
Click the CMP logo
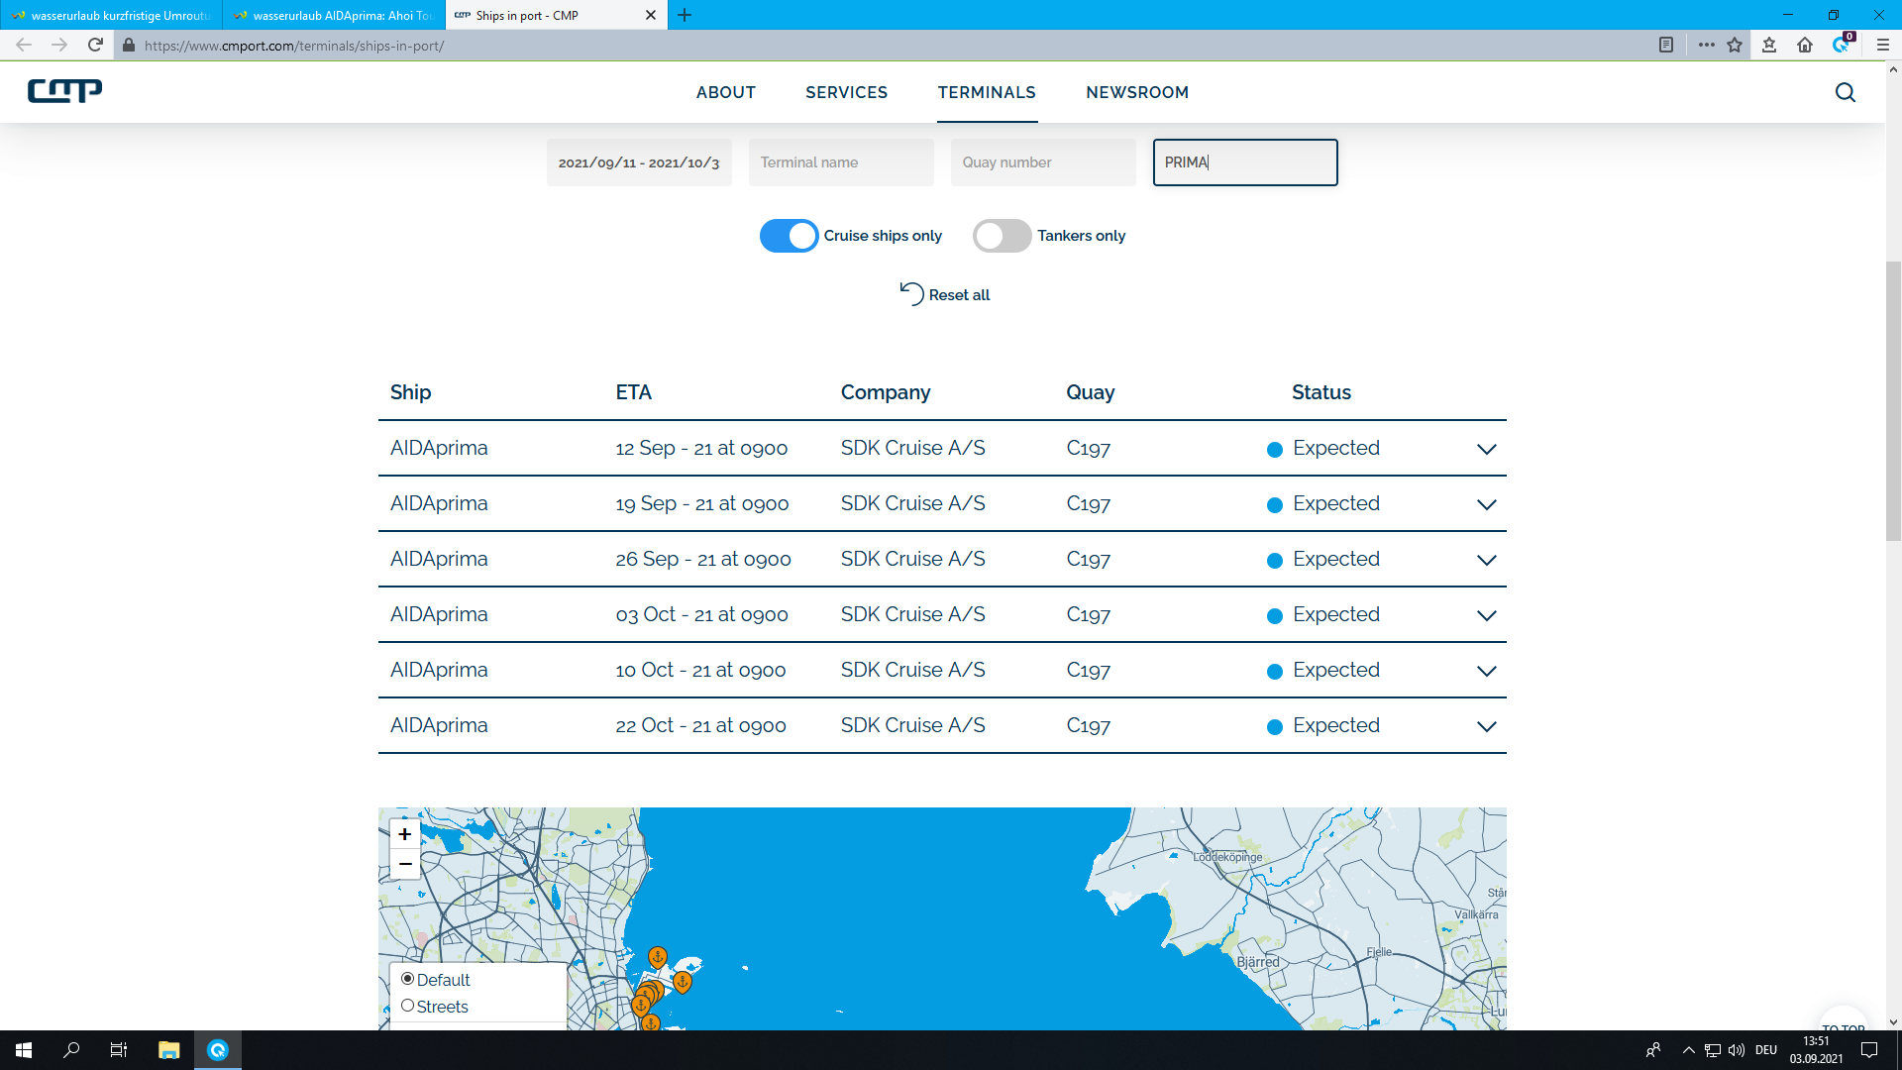64,91
